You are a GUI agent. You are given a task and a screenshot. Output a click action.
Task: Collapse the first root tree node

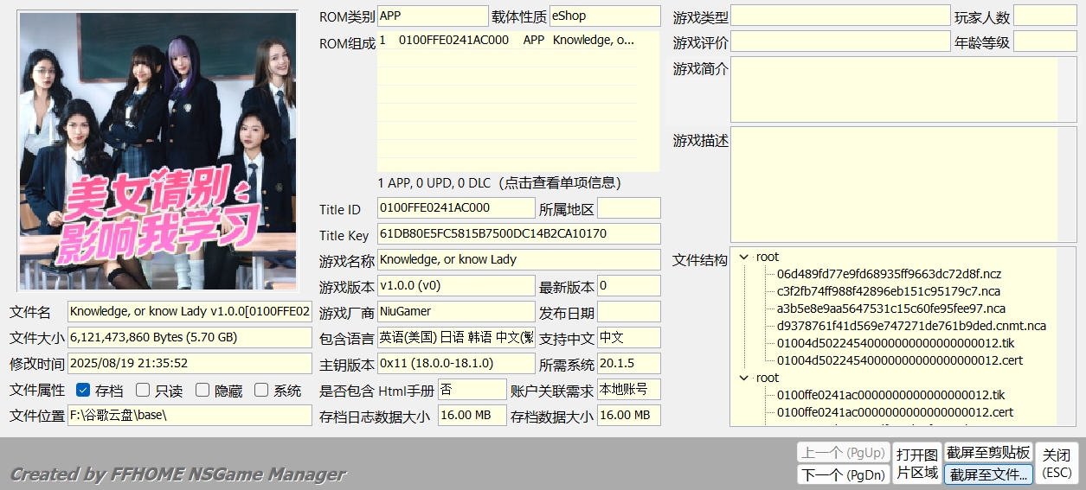744,257
